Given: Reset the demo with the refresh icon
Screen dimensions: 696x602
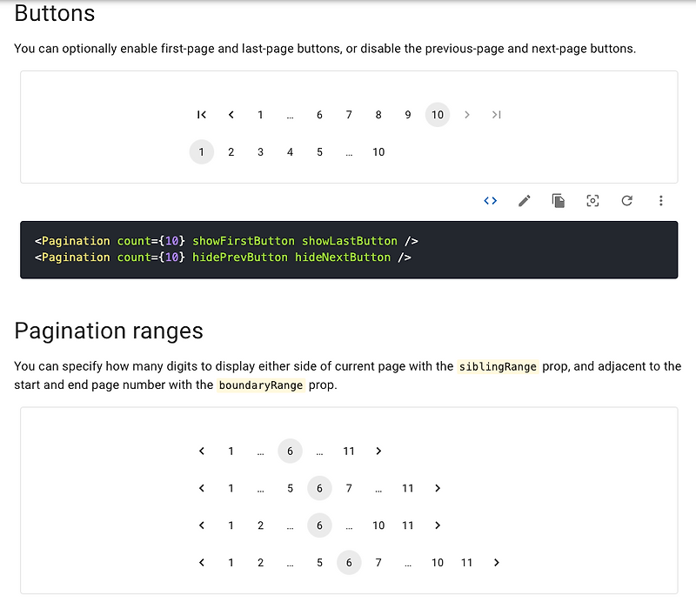Looking at the screenshot, I should (x=626, y=200).
